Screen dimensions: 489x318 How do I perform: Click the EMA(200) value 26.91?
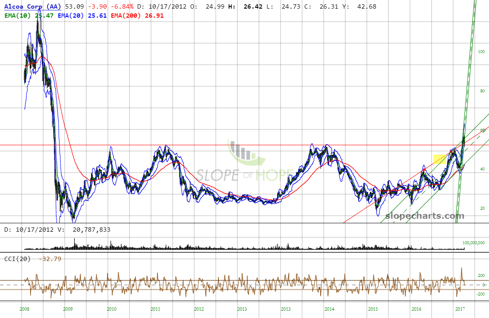[154, 16]
